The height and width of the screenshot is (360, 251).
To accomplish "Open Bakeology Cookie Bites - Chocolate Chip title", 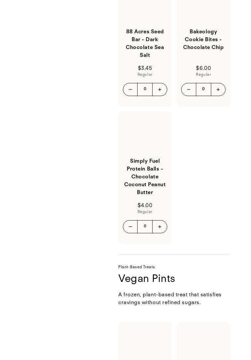I will click(203, 39).
